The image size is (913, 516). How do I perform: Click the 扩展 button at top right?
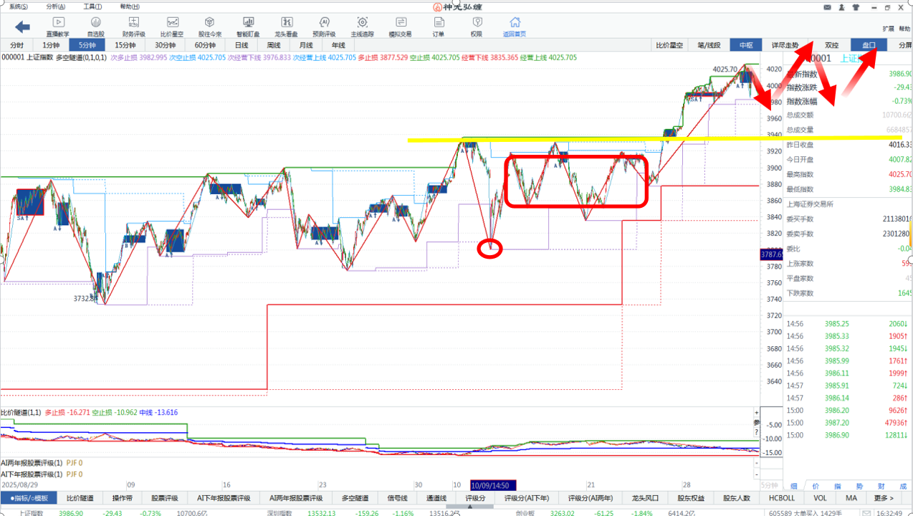(889, 29)
